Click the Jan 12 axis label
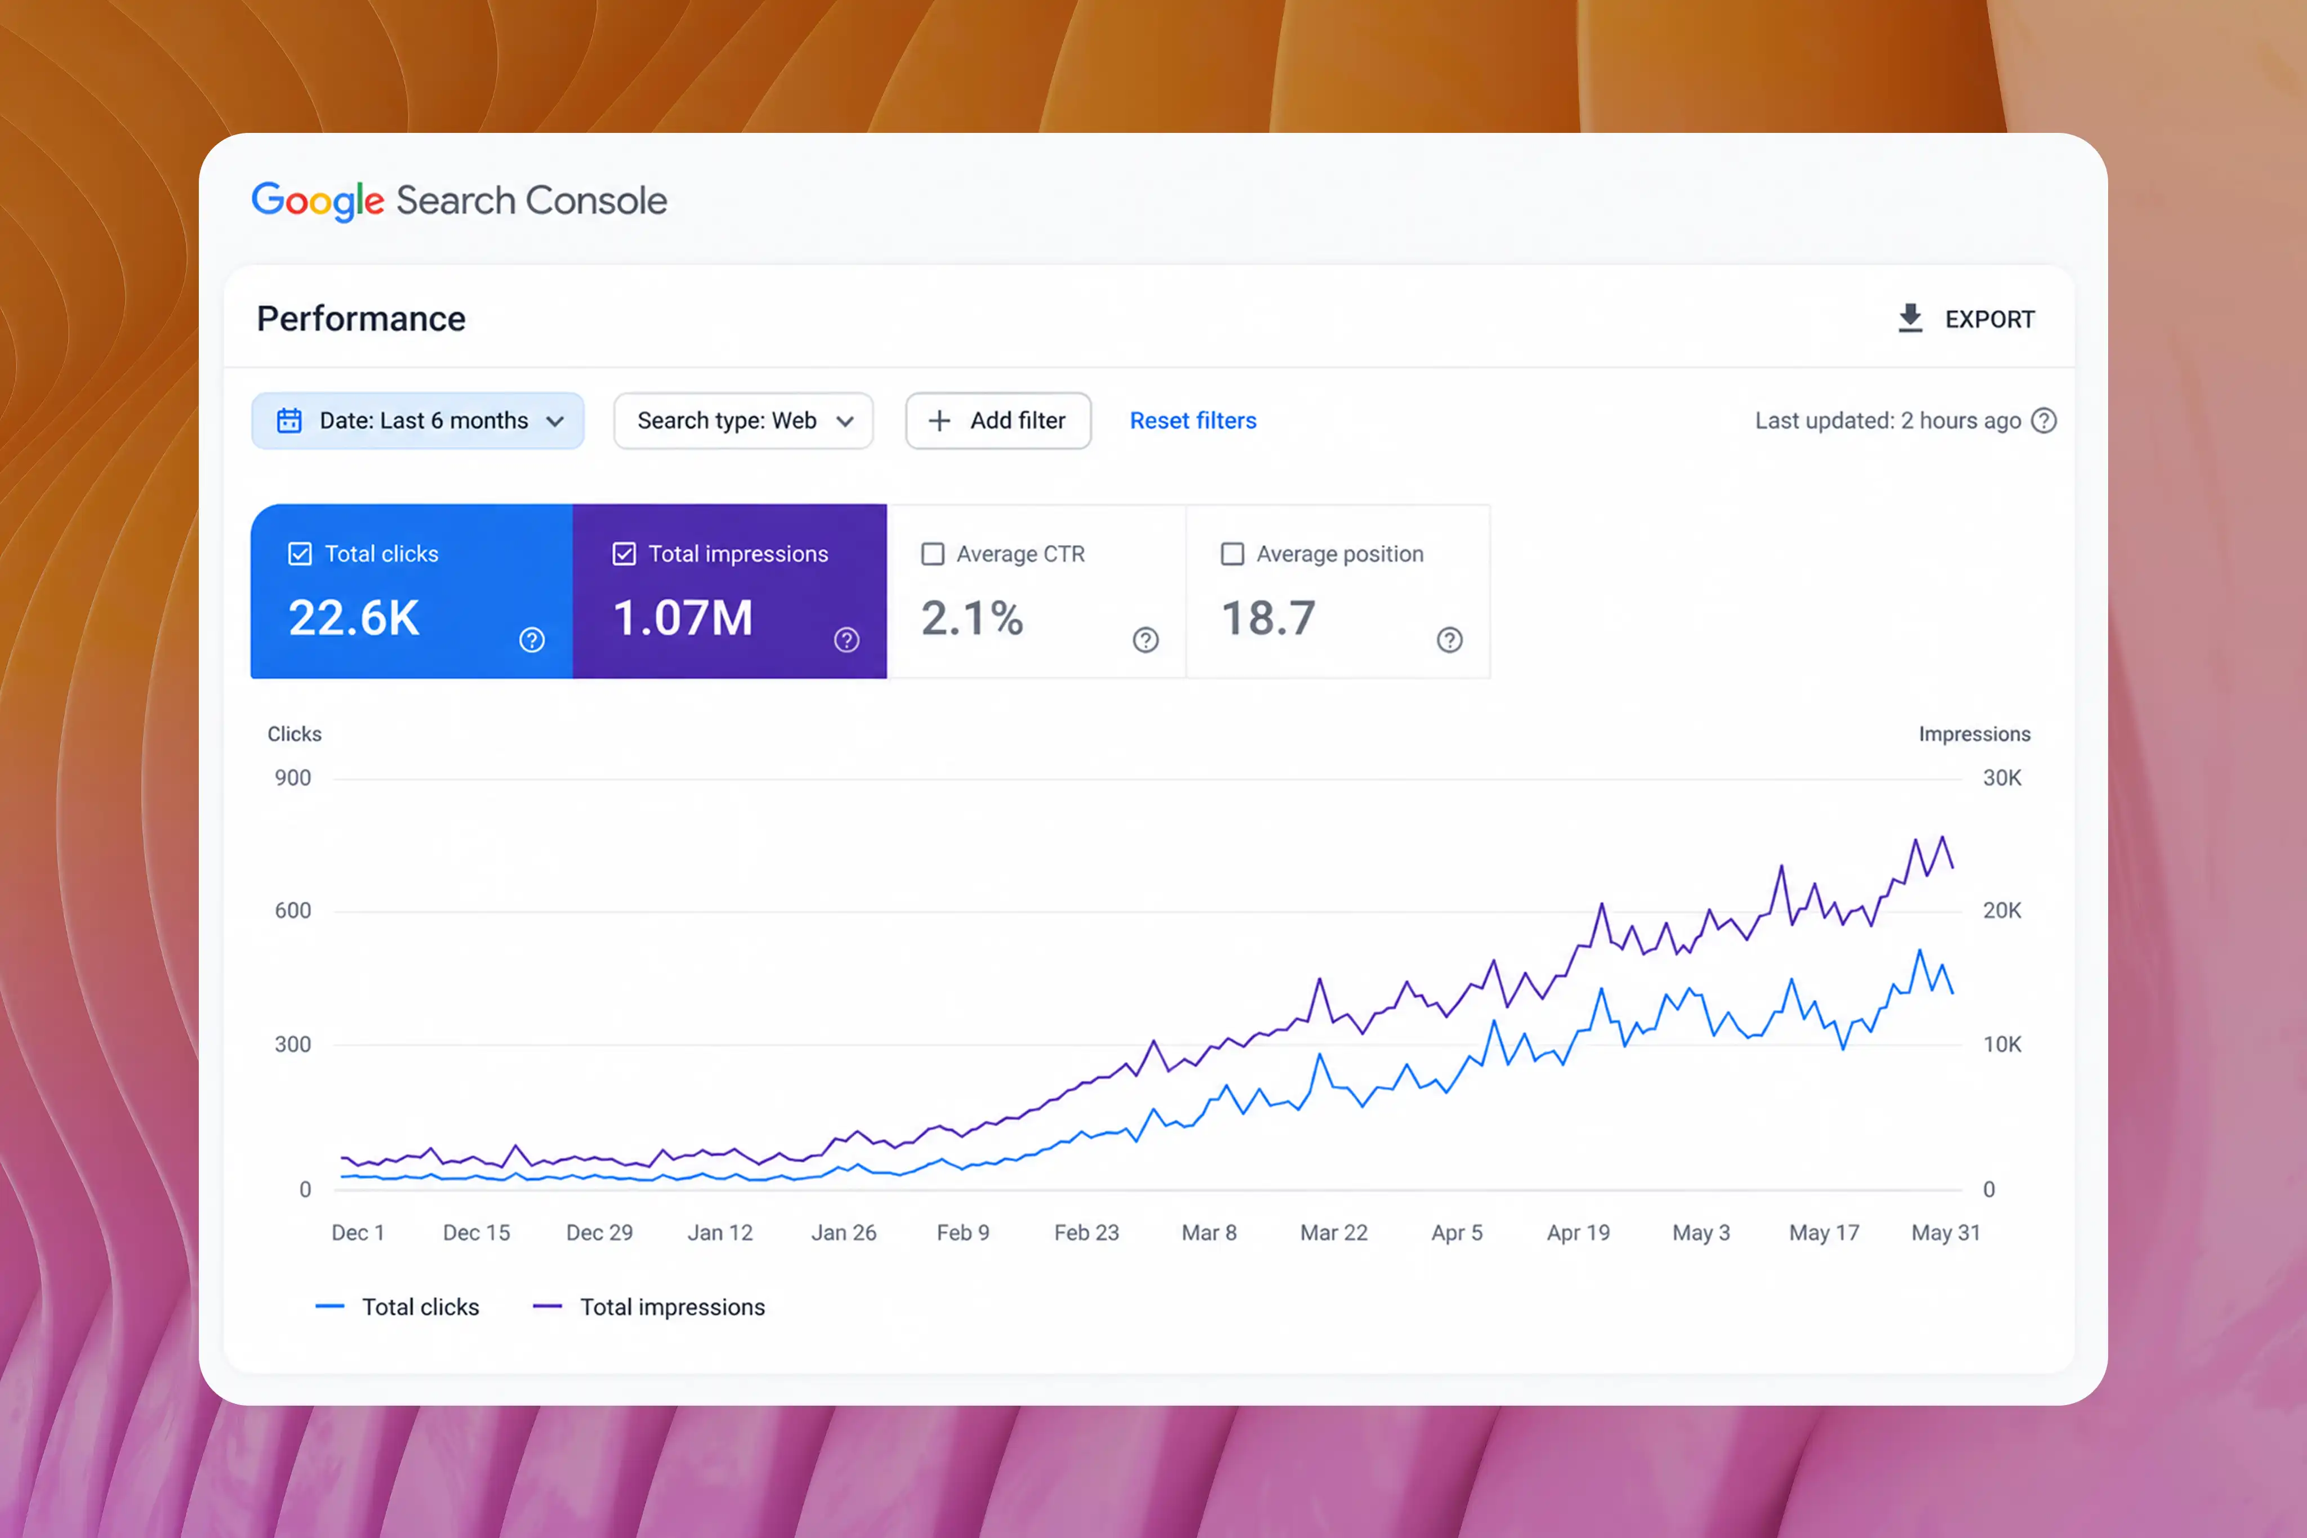2307x1538 pixels. pos(720,1233)
